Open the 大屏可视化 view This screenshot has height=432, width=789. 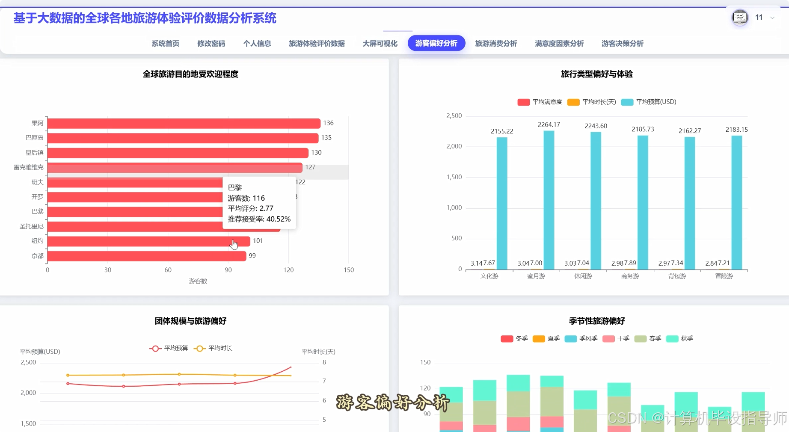[x=380, y=43]
